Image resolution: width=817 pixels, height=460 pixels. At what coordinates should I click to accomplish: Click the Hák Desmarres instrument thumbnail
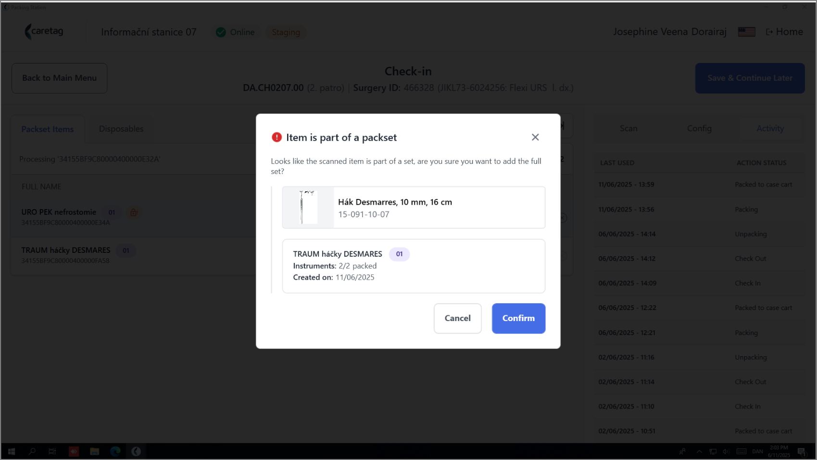pyautogui.click(x=308, y=207)
